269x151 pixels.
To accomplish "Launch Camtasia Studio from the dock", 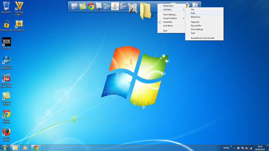I will point(83,6).
